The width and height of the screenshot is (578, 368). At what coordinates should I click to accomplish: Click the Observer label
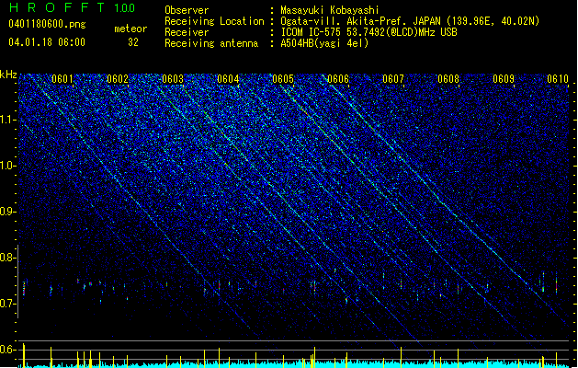pyautogui.click(x=187, y=10)
